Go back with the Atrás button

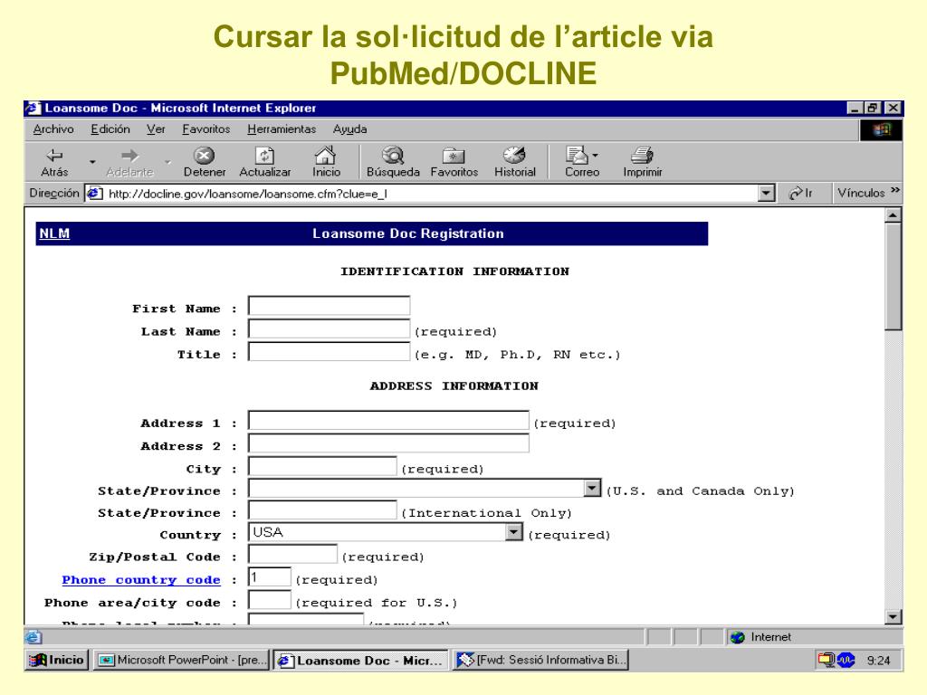pos(54,162)
